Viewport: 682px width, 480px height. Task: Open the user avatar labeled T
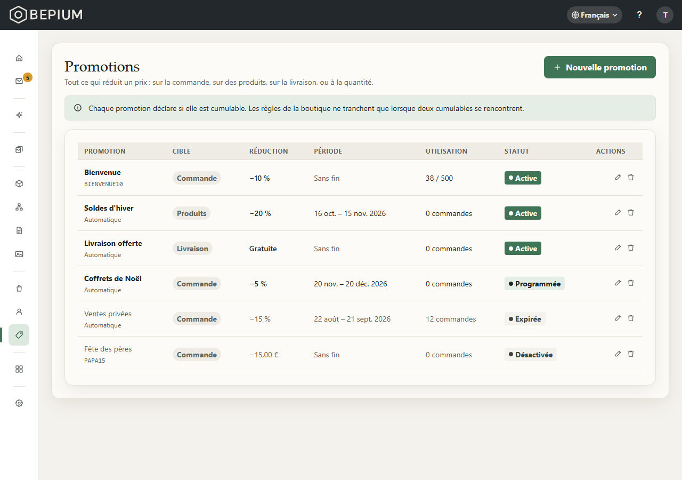665,15
